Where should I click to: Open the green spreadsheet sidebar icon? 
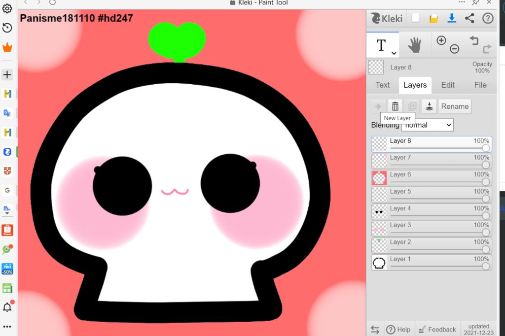click(x=7, y=288)
